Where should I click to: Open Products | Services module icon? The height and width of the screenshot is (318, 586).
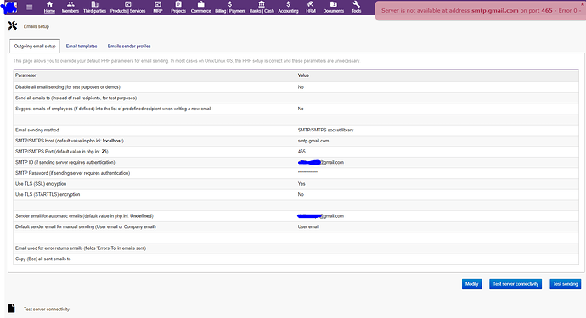(127, 4)
